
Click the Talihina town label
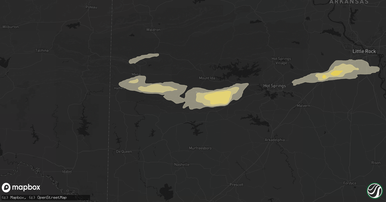coord(42,50)
